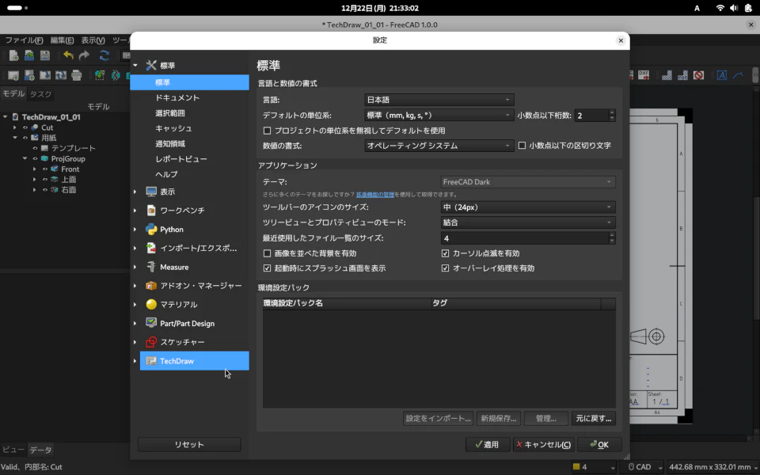Open the 数値の書式 dropdown

(439, 146)
